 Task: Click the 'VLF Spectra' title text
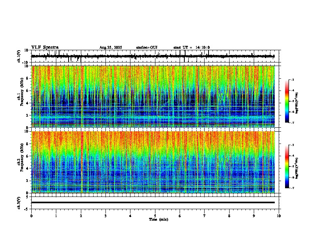coord(45,47)
